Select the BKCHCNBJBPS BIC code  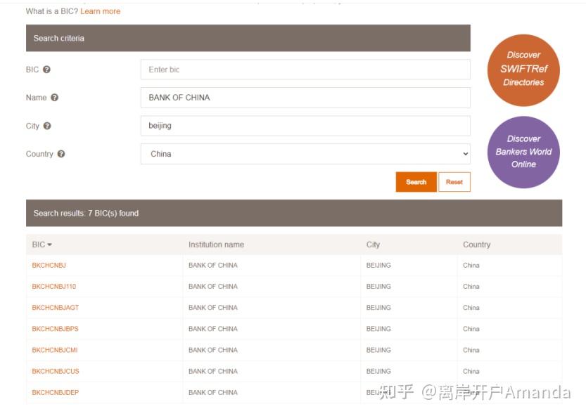(55, 329)
